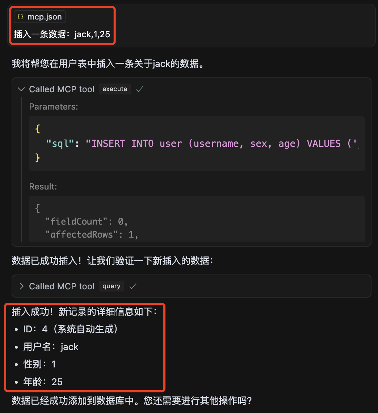
Task: Click the Result label
Action: [43, 187]
